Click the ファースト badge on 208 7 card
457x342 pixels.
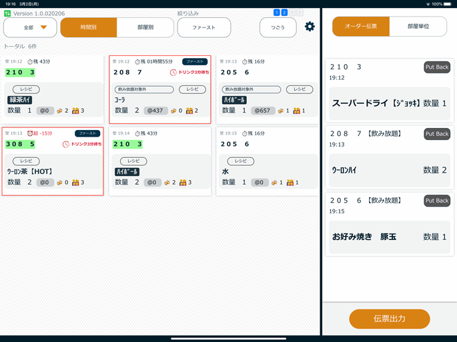195,61
